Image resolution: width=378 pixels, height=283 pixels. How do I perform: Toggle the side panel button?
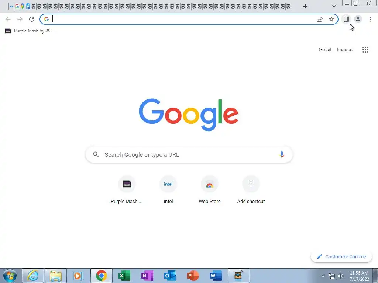pyautogui.click(x=346, y=19)
